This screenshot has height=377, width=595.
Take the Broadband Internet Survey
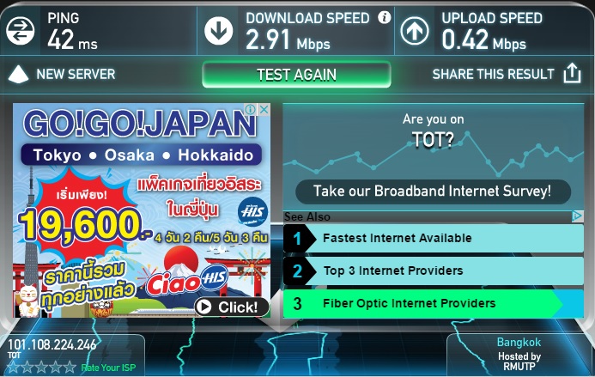click(433, 192)
